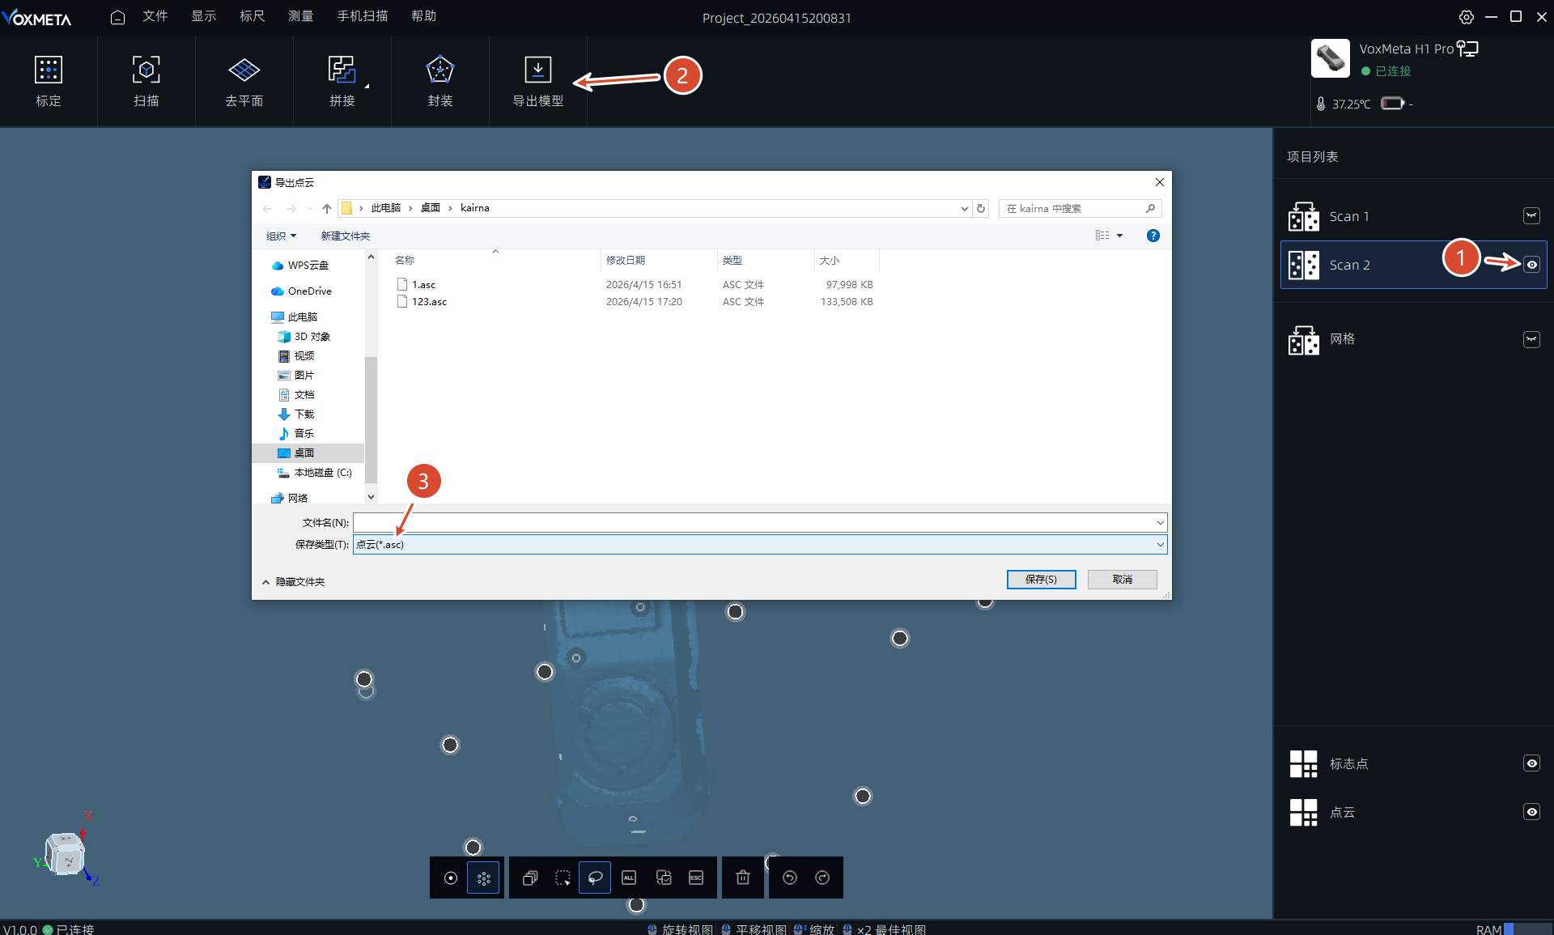Expand the 保存类型 file type dropdown
Screen dimensions: 1554x935
point(1160,545)
